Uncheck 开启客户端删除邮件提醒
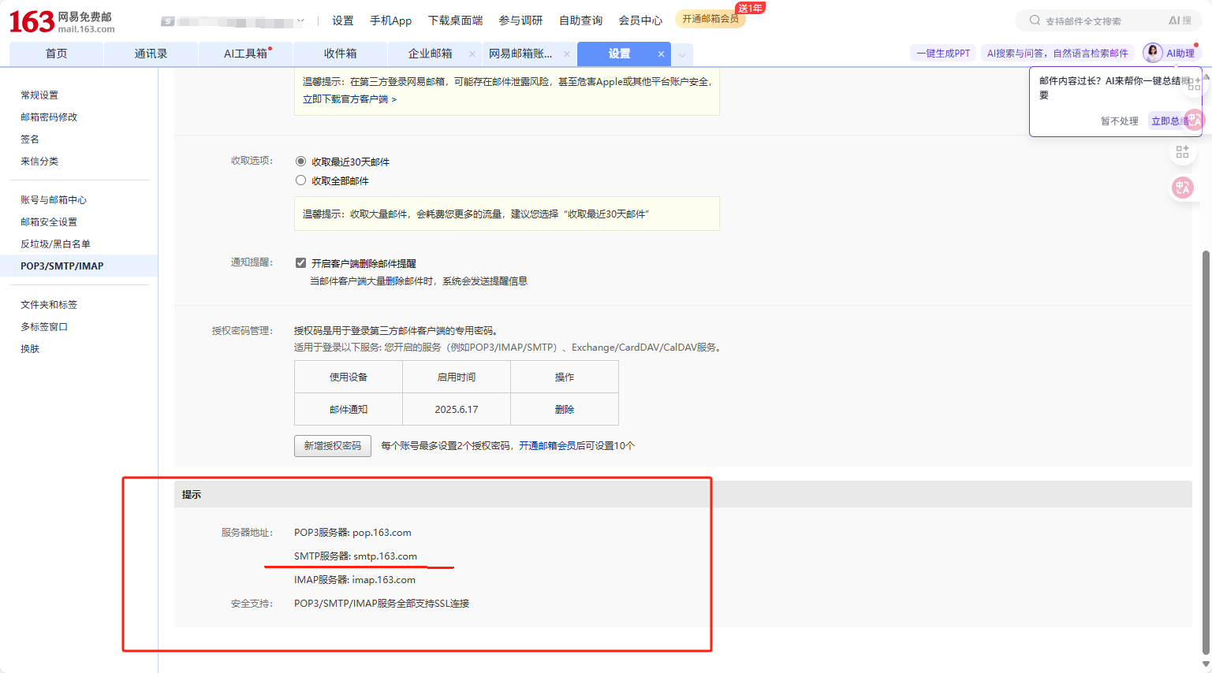Screen dimensions: 1212x673 [300, 262]
